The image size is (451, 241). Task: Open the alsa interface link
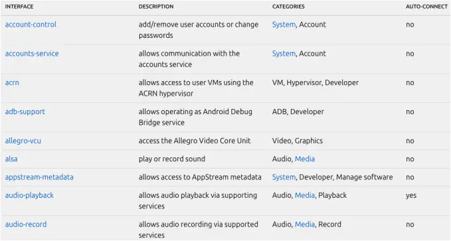click(11, 159)
